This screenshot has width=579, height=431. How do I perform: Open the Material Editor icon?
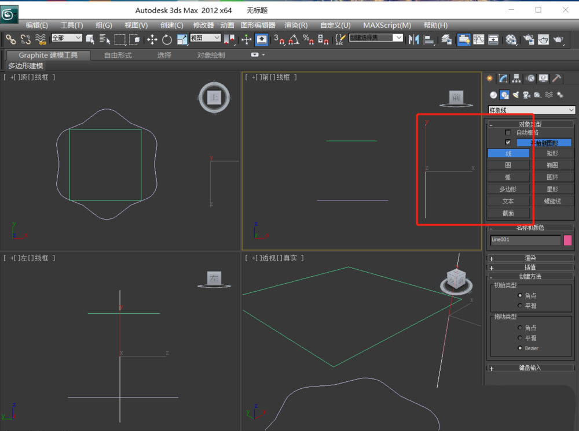click(511, 39)
